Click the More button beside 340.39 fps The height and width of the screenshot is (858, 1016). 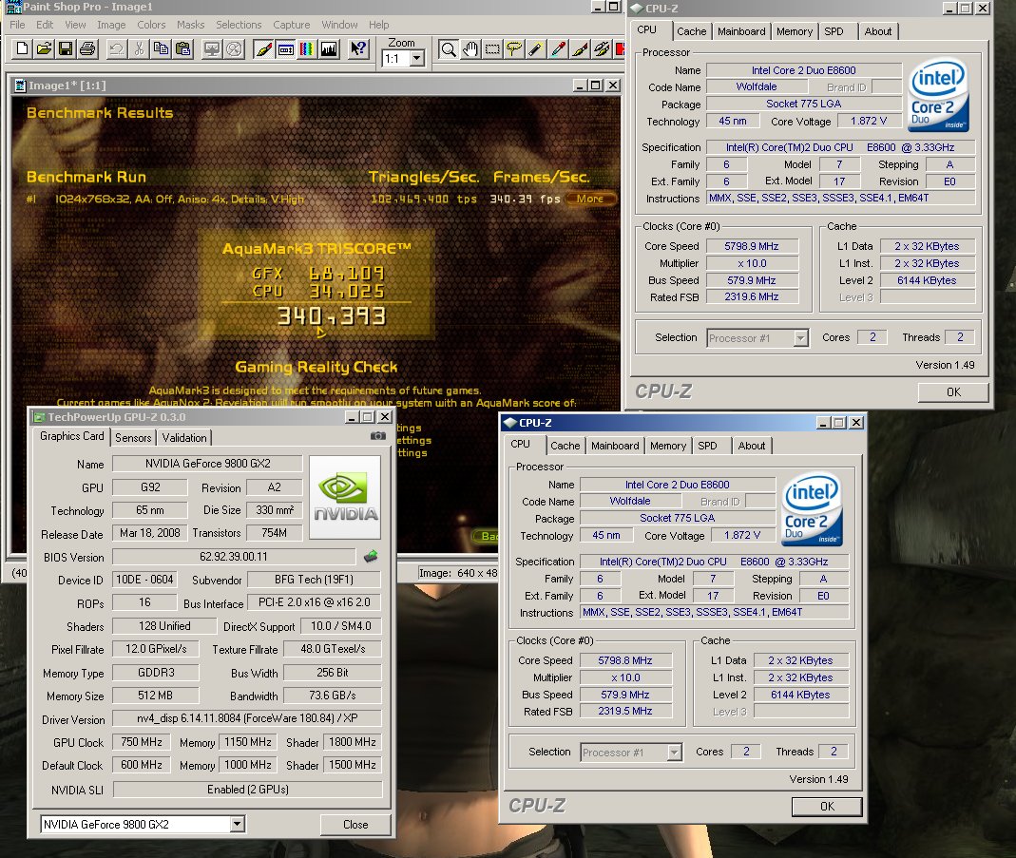[590, 199]
